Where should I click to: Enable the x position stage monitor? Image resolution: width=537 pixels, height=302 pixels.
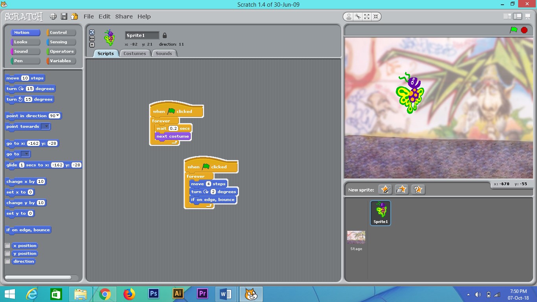7,245
